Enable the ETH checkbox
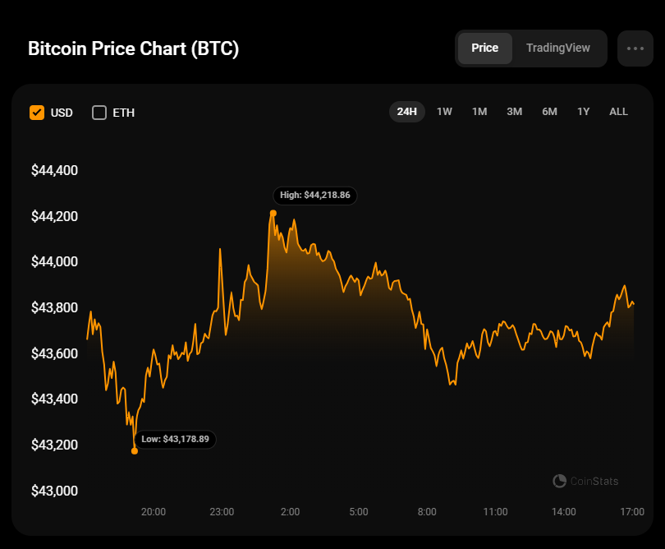 coord(99,113)
